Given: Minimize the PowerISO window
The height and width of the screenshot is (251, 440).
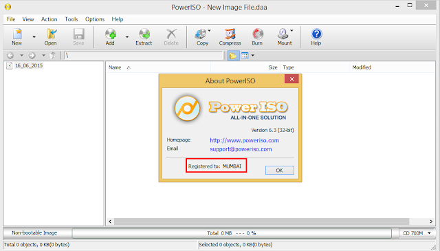Looking at the screenshot, I should tap(397, 6).
